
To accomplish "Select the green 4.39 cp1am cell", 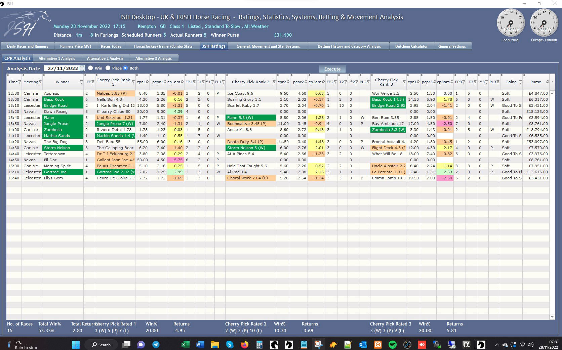I will [175, 112].
